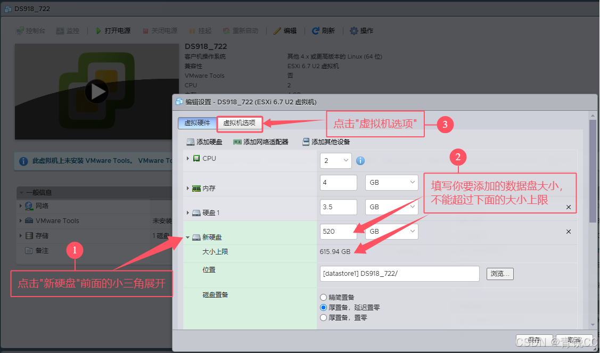Expand the 存储 row in general info
Image resolution: width=600 pixels, height=353 pixels.
(21, 235)
